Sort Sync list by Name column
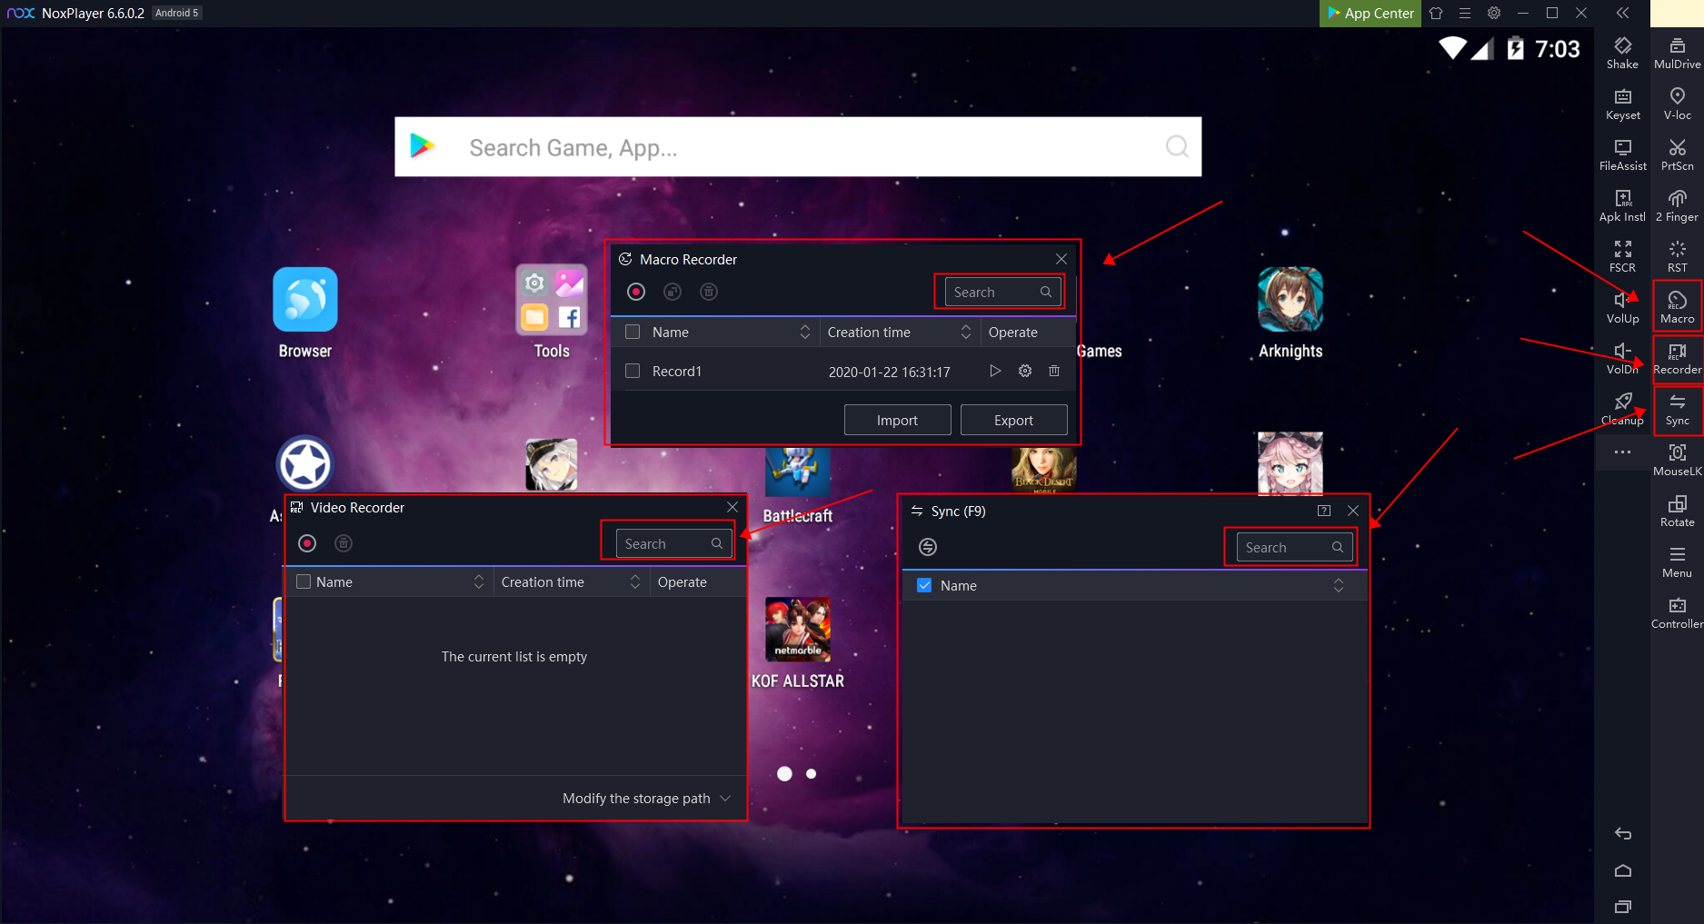Viewport: 1704px width, 924px height. coord(1338,585)
